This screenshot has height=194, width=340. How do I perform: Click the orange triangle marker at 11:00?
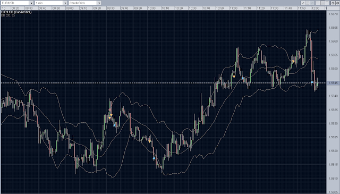(x=234, y=77)
